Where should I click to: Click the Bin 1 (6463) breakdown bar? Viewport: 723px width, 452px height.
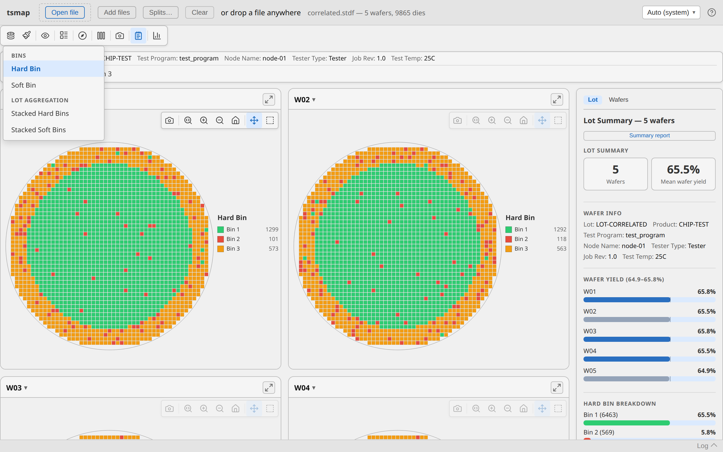[x=649, y=423]
